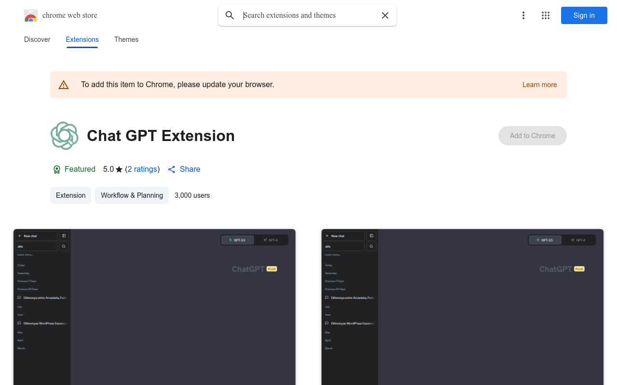Screen dimensions: 617x385
Task: Clear the search field with X
Action: [385, 15]
